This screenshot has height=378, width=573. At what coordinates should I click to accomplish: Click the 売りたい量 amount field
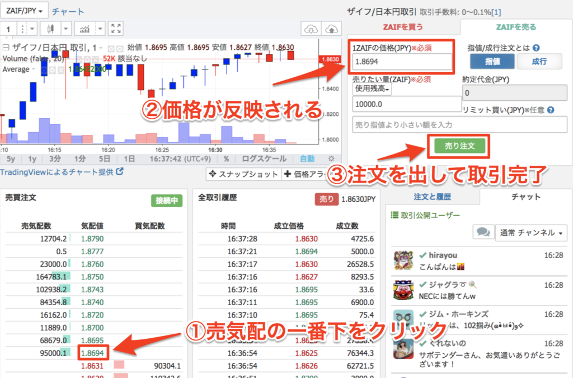pos(407,104)
